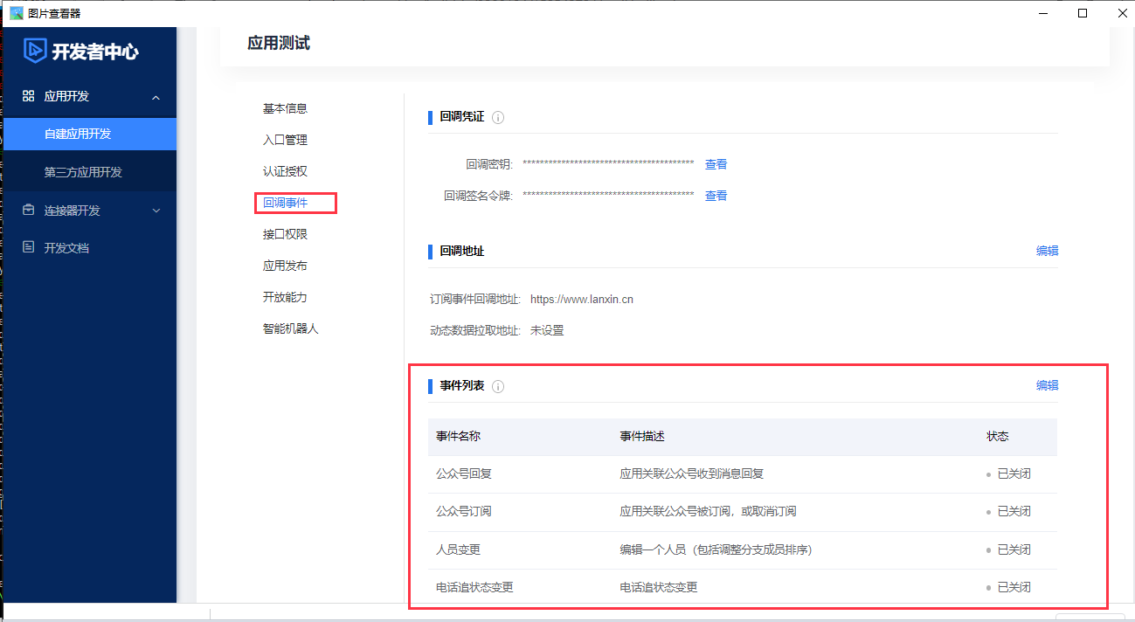This screenshot has height=622, width=1135.
Task: Collapse the 应用开发 menu chevron
Action: click(x=156, y=97)
